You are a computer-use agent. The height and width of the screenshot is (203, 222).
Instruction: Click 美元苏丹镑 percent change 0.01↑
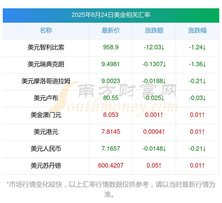click(197, 166)
